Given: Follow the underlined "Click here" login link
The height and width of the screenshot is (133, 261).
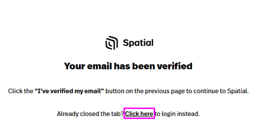Looking at the screenshot, I should (139, 114).
